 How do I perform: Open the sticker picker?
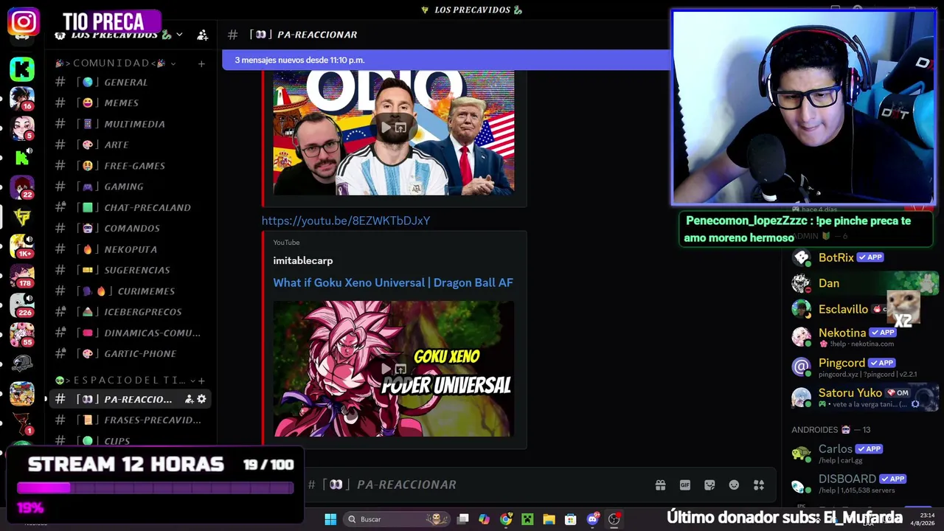tap(709, 485)
